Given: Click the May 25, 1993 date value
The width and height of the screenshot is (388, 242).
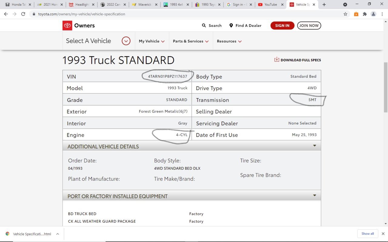Looking at the screenshot, I should (304, 135).
